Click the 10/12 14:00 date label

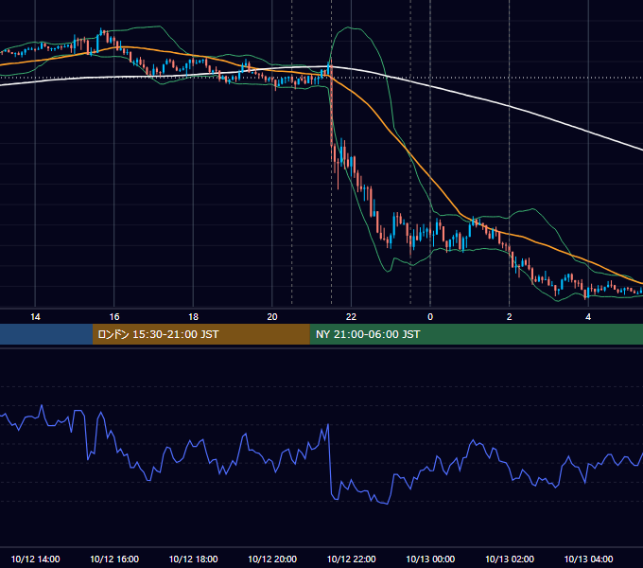(35, 559)
